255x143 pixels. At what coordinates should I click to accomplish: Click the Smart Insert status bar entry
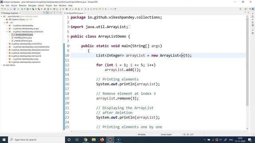click(x=166, y=134)
